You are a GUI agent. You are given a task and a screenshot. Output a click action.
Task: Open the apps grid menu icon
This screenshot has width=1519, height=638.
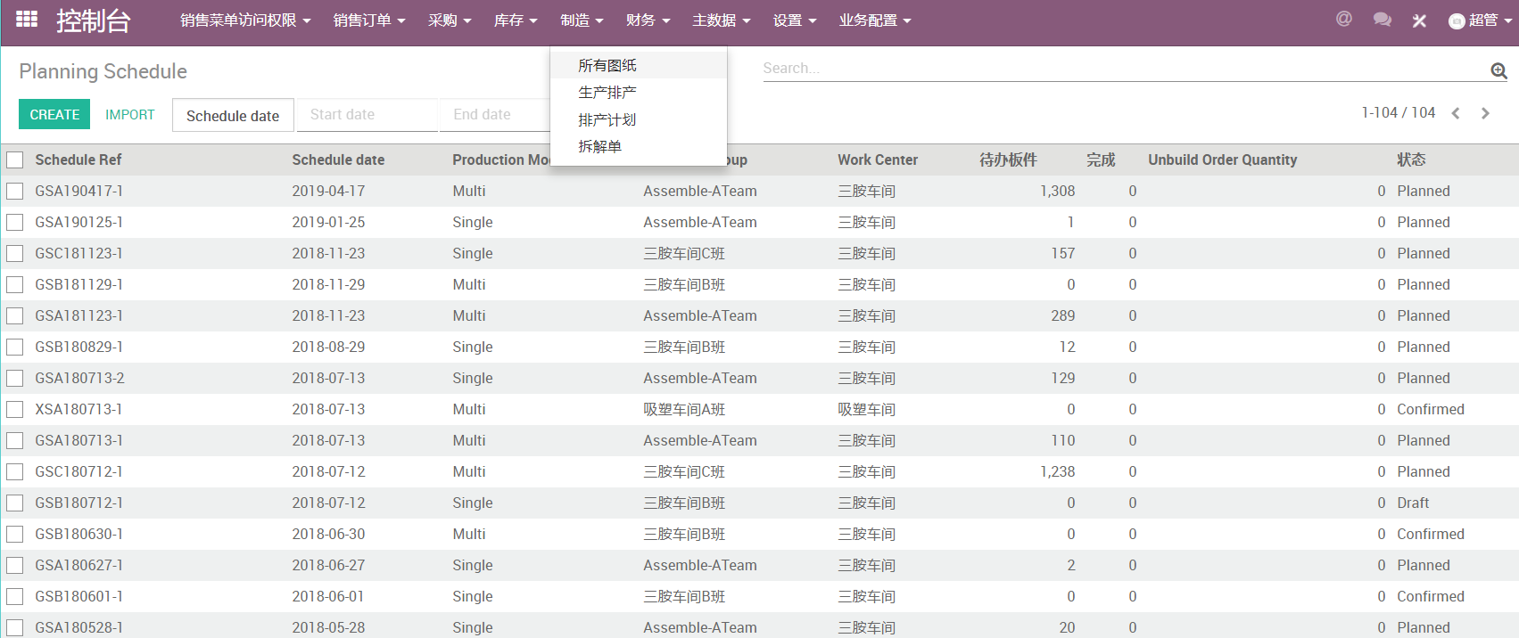(x=27, y=19)
